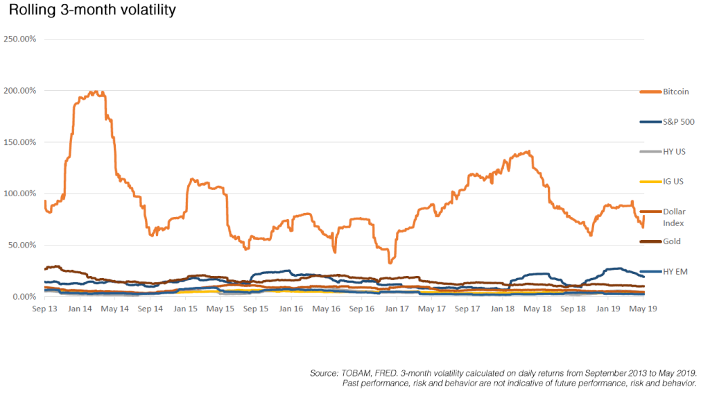Select the IG US legend label
The image size is (710, 396).
673,182
